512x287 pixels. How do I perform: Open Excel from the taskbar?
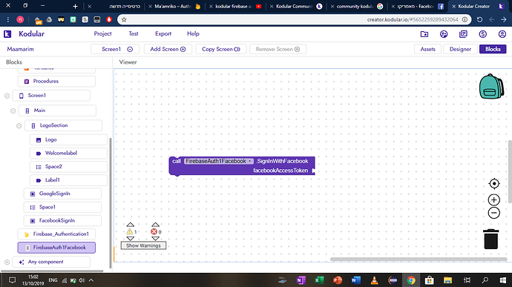point(319,280)
